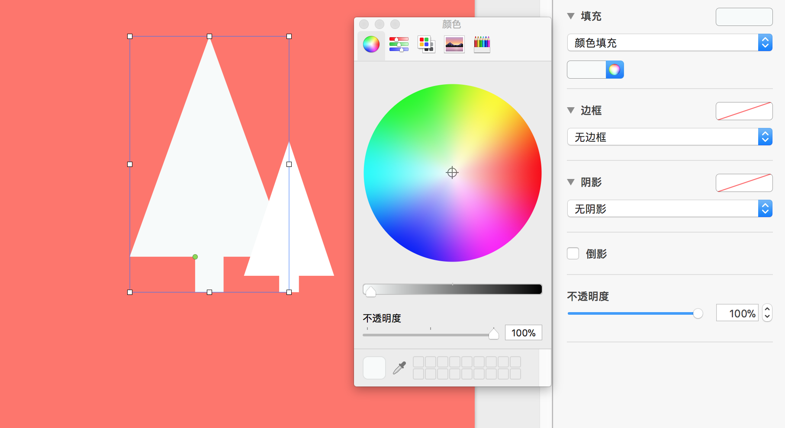Screen dimensions: 785x428
Task: Click the bottom-right selection handle
Action: [289, 292]
